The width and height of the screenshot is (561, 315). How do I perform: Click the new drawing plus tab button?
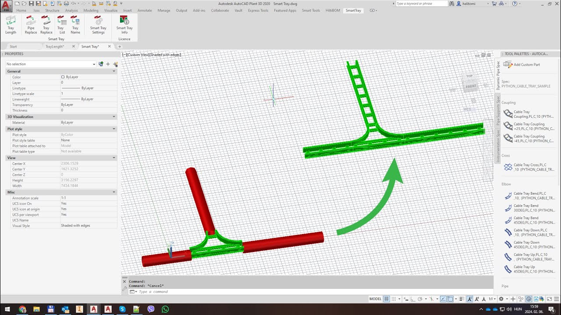[120, 46]
